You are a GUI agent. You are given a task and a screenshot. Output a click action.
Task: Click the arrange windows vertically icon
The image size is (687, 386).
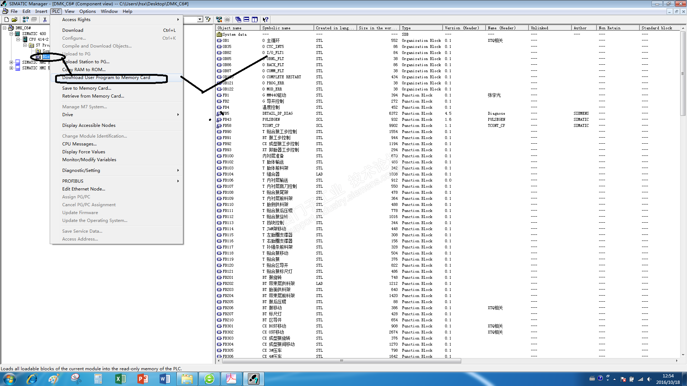click(x=255, y=20)
